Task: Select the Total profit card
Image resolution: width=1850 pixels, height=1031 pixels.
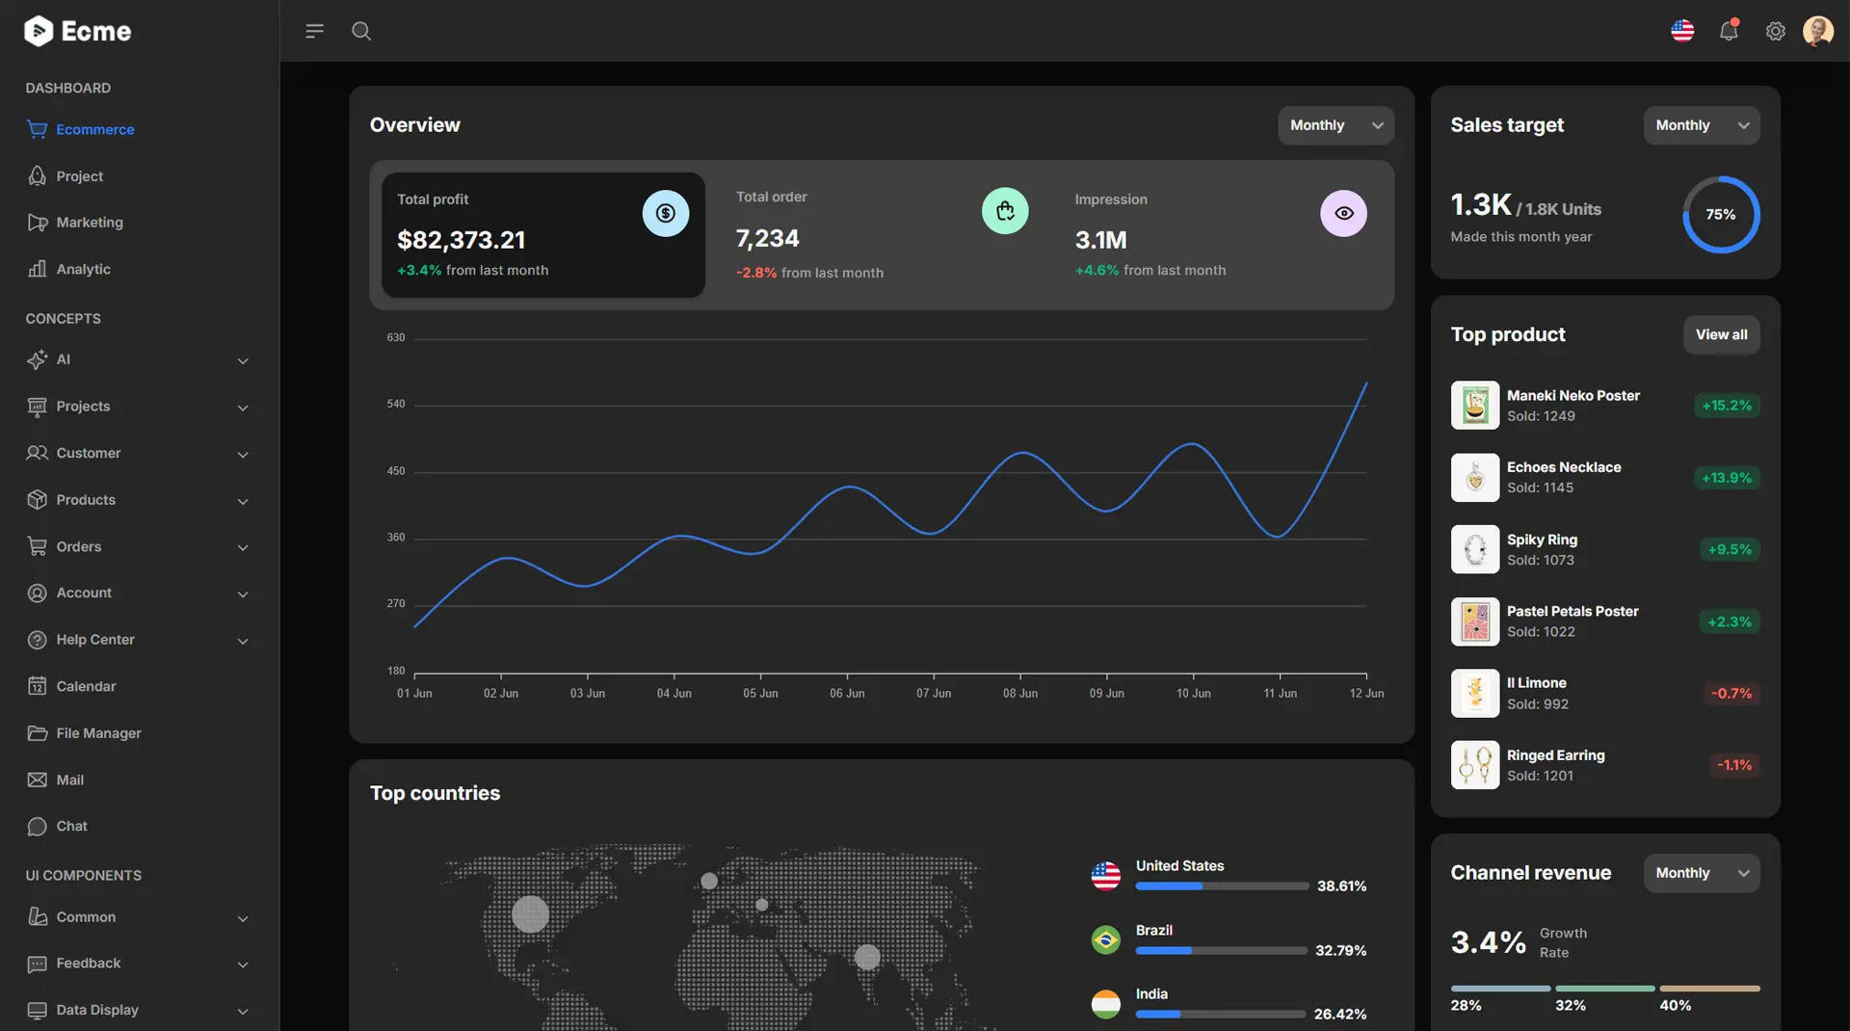Action: pyautogui.click(x=542, y=235)
